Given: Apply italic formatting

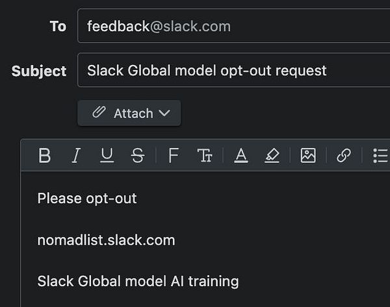Looking at the screenshot, I should point(76,156).
